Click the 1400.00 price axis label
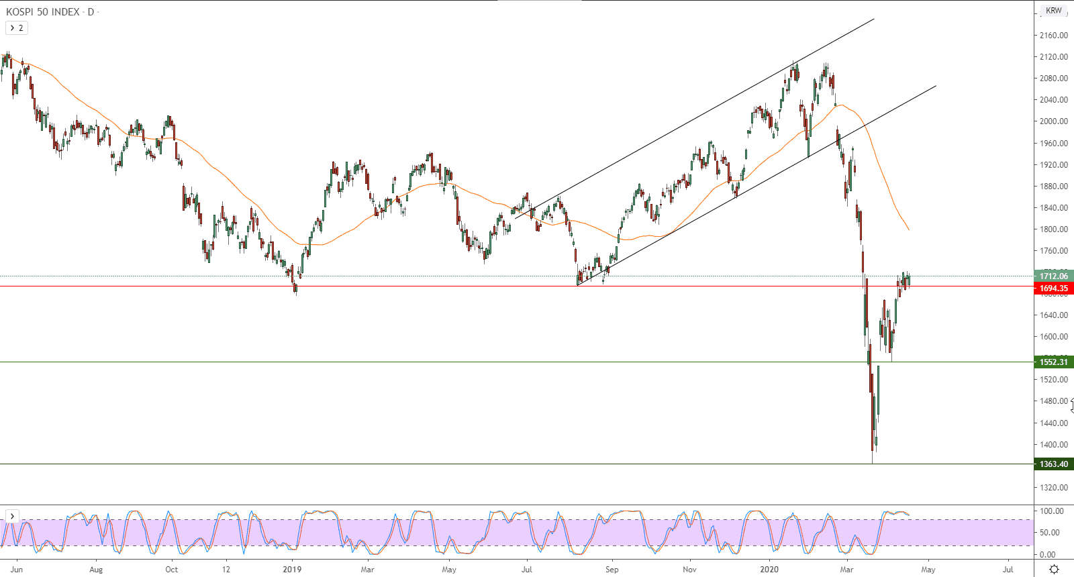The width and height of the screenshot is (1074, 577). pos(1053,444)
